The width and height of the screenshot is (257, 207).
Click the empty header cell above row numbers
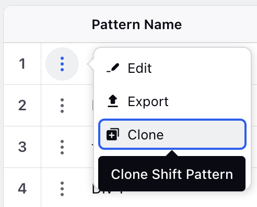click(x=22, y=24)
